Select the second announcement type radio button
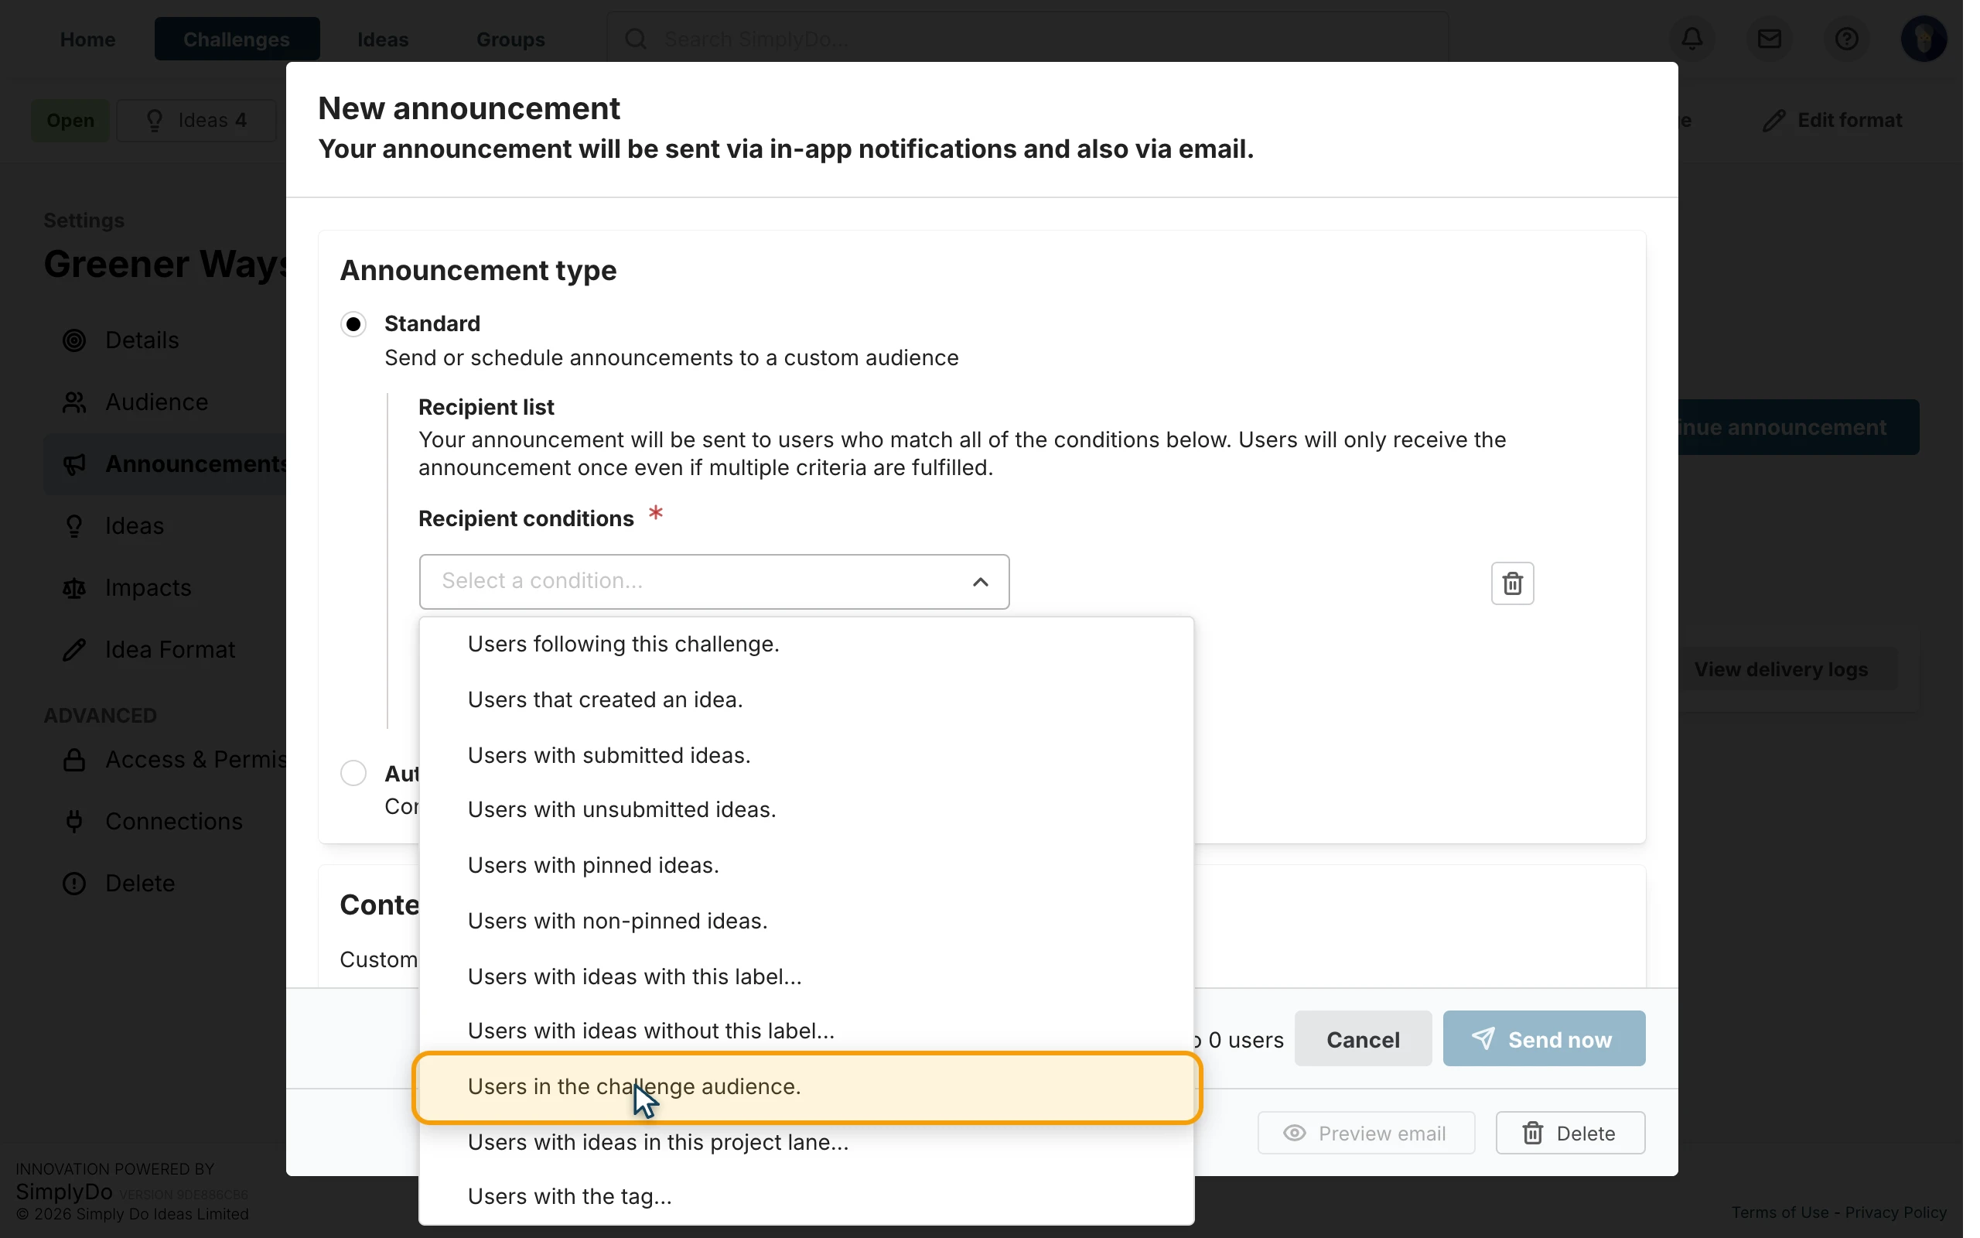Viewport: 1980px width, 1238px height. pyautogui.click(x=353, y=773)
